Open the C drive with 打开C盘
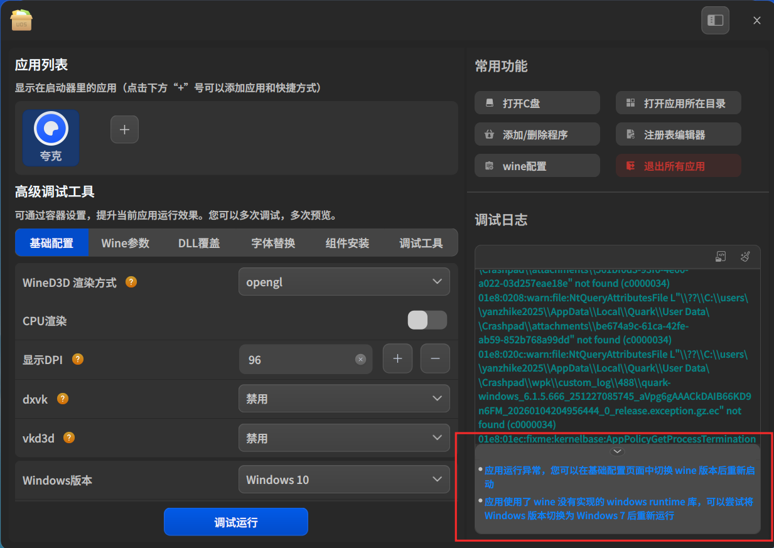This screenshot has height=548, width=774. pyautogui.click(x=537, y=103)
